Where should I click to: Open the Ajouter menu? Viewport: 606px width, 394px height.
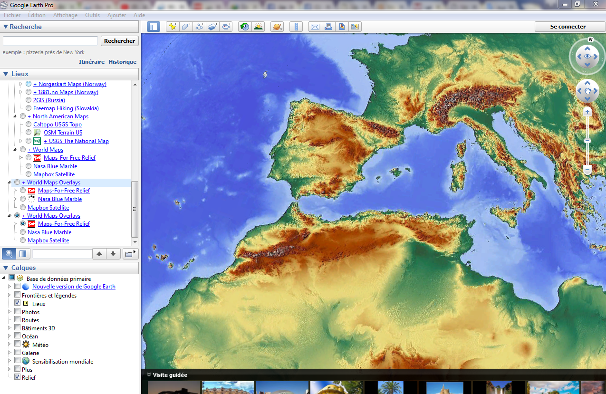(117, 15)
